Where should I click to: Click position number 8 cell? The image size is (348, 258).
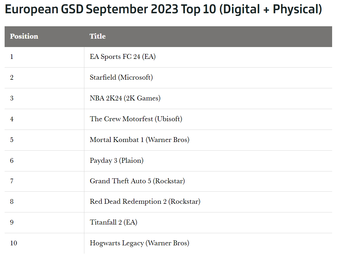(12, 201)
